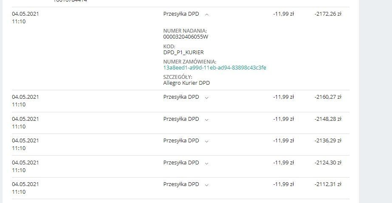Click date 04.05.2021 in the expanded row
Image resolution: width=392 pixels, height=203 pixels.
[x=25, y=14]
